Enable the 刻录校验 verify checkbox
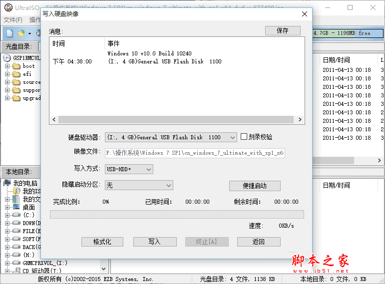The width and height of the screenshot is (385, 284). pyautogui.click(x=244, y=136)
